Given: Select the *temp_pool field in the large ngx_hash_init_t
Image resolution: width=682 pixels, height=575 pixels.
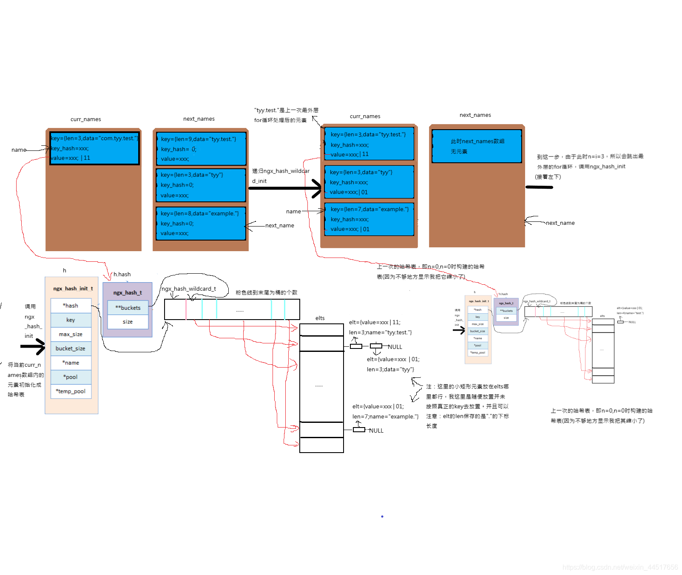Looking at the screenshot, I should 71,391.
